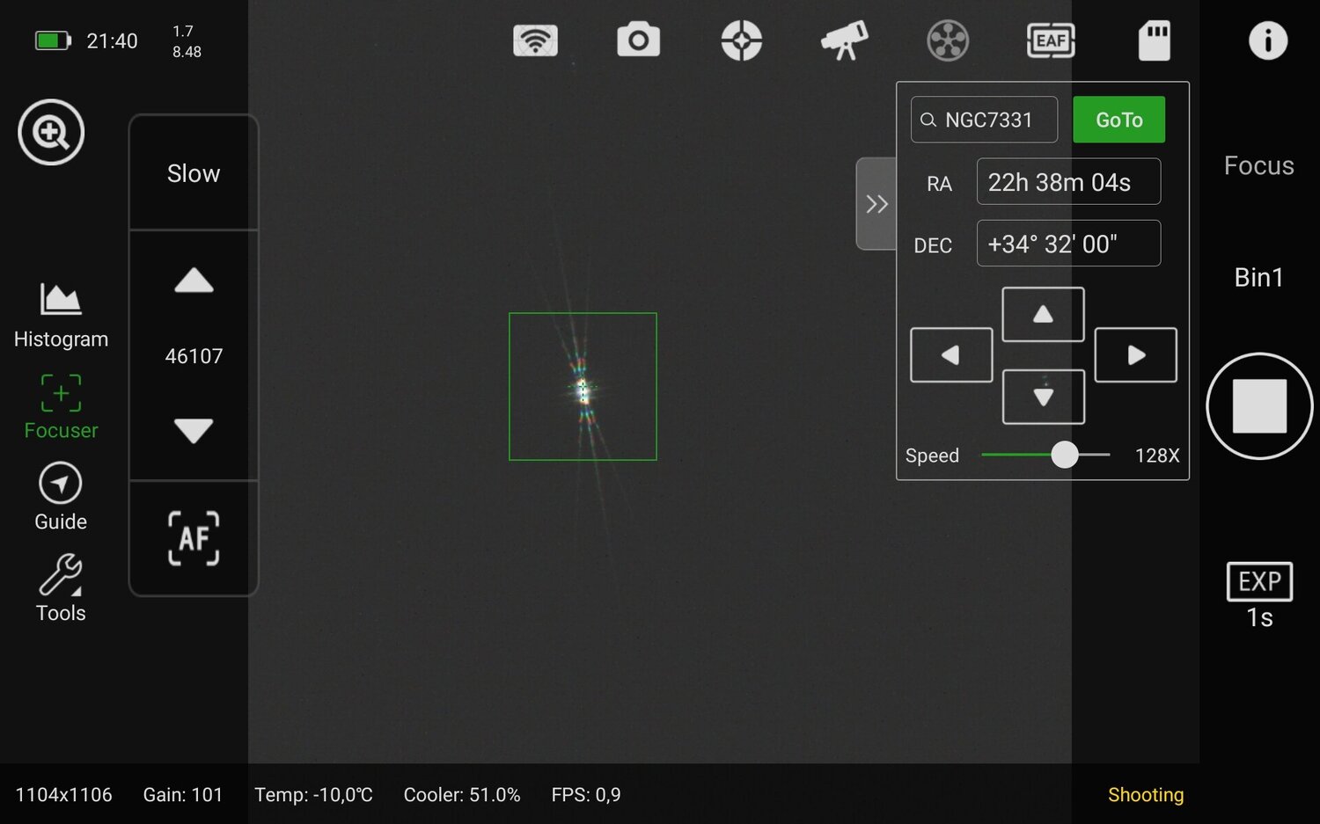Image resolution: width=1320 pixels, height=824 pixels.
Task: Open the EAF focuser settings icon
Action: 1051,40
